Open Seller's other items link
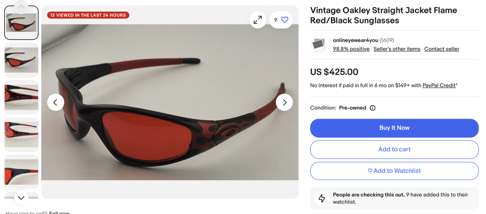The width and height of the screenshot is (486, 214). [396, 49]
